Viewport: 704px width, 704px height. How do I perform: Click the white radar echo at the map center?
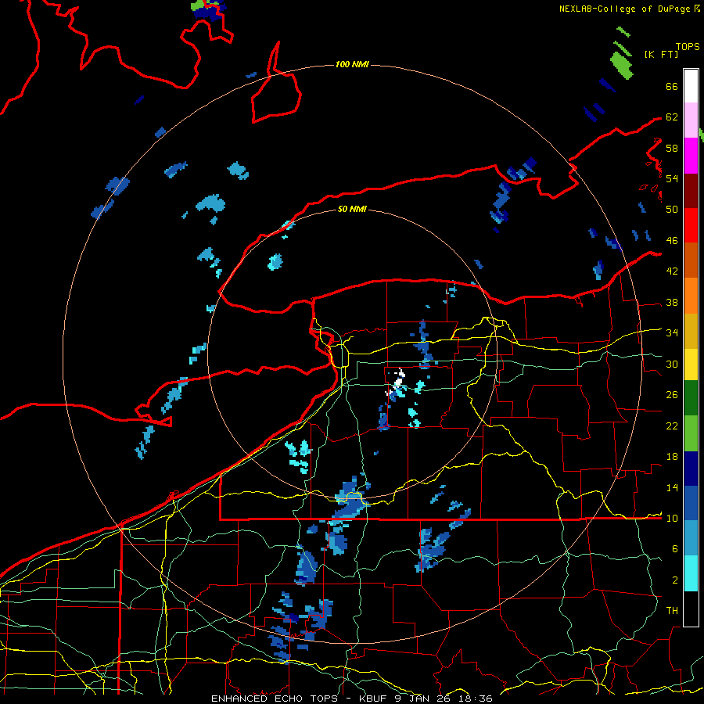coord(398,380)
